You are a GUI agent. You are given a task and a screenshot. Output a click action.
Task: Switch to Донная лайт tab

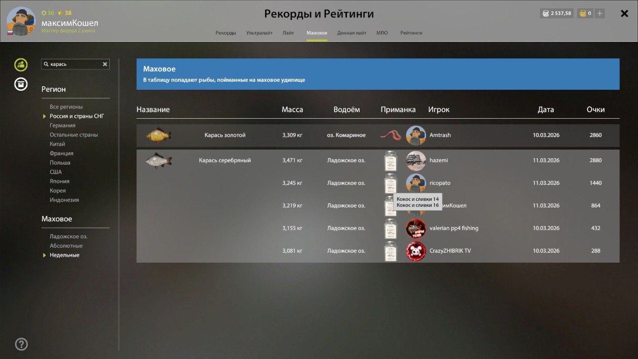[351, 33]
